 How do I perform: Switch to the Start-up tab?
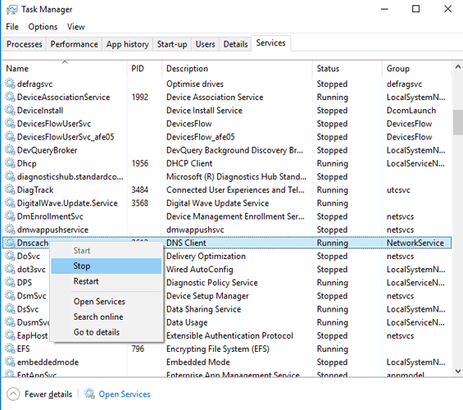(172, 44)
